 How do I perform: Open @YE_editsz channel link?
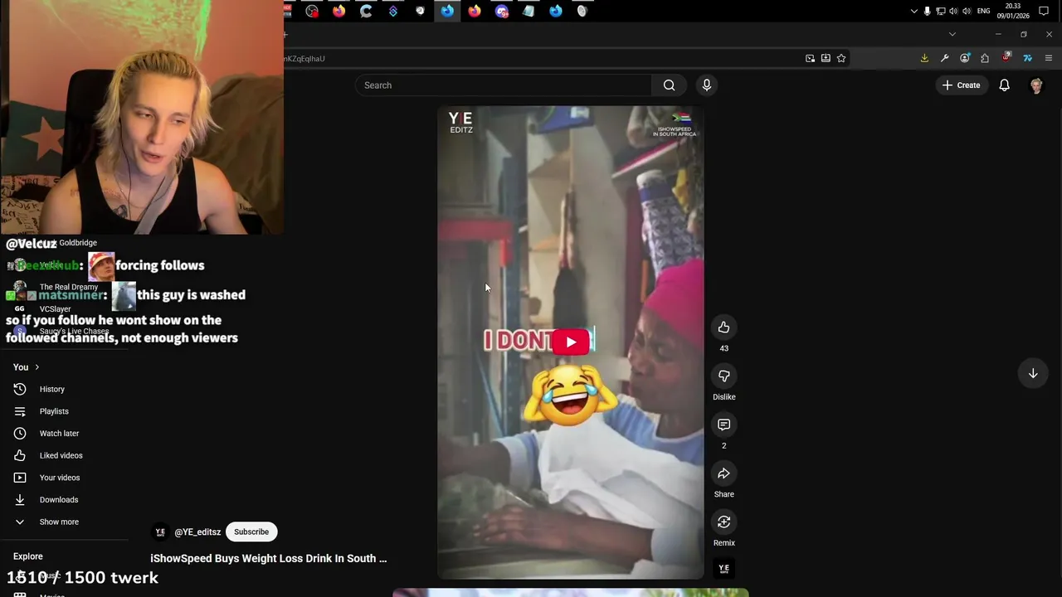(x=197, y=532)
